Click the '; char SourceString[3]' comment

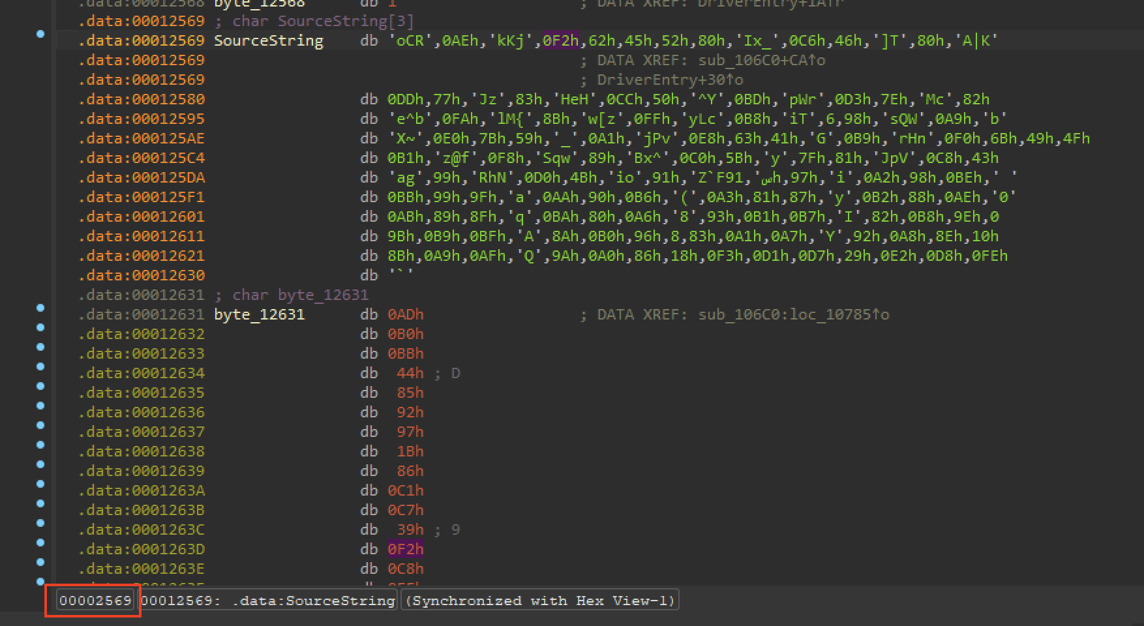pos(314,21)
